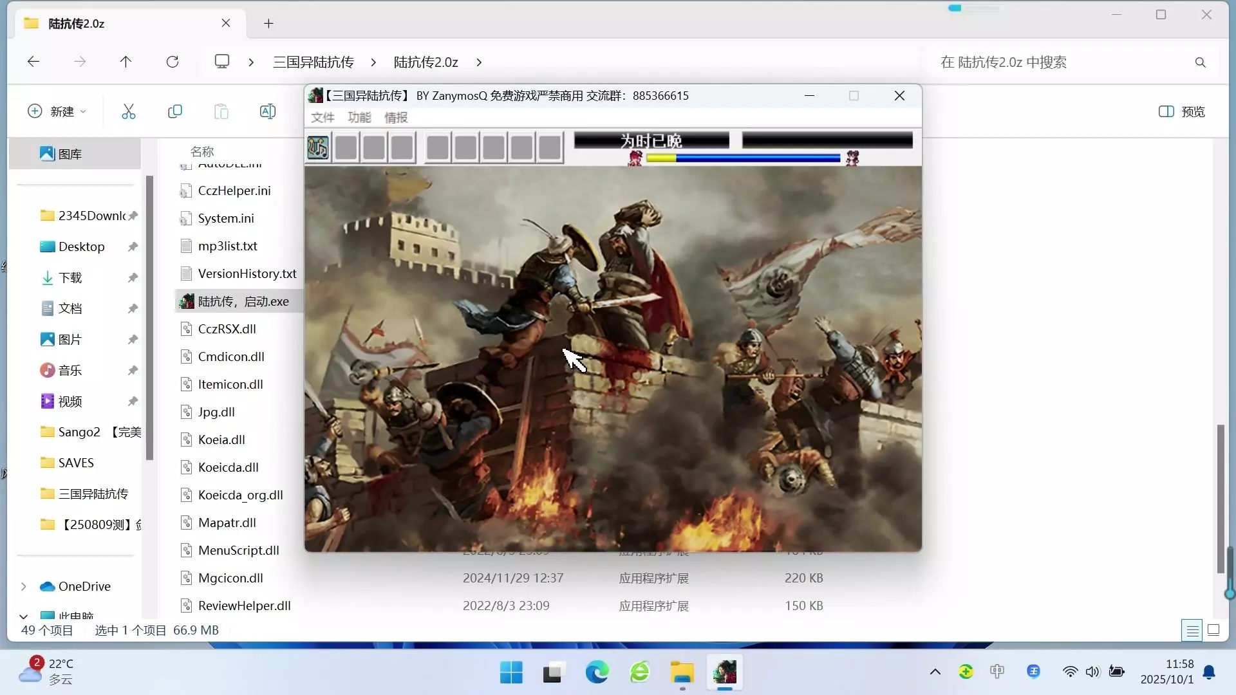Open the 功能 menu in game window

359,117
